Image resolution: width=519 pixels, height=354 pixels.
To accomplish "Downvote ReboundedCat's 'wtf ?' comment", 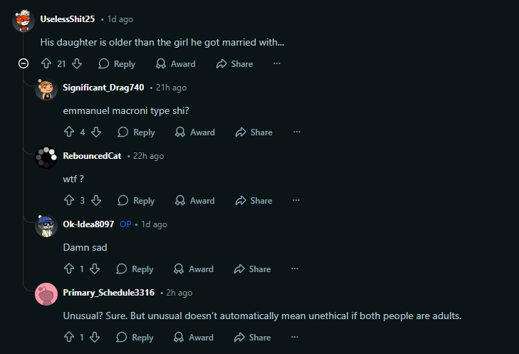I will point(96,201).
